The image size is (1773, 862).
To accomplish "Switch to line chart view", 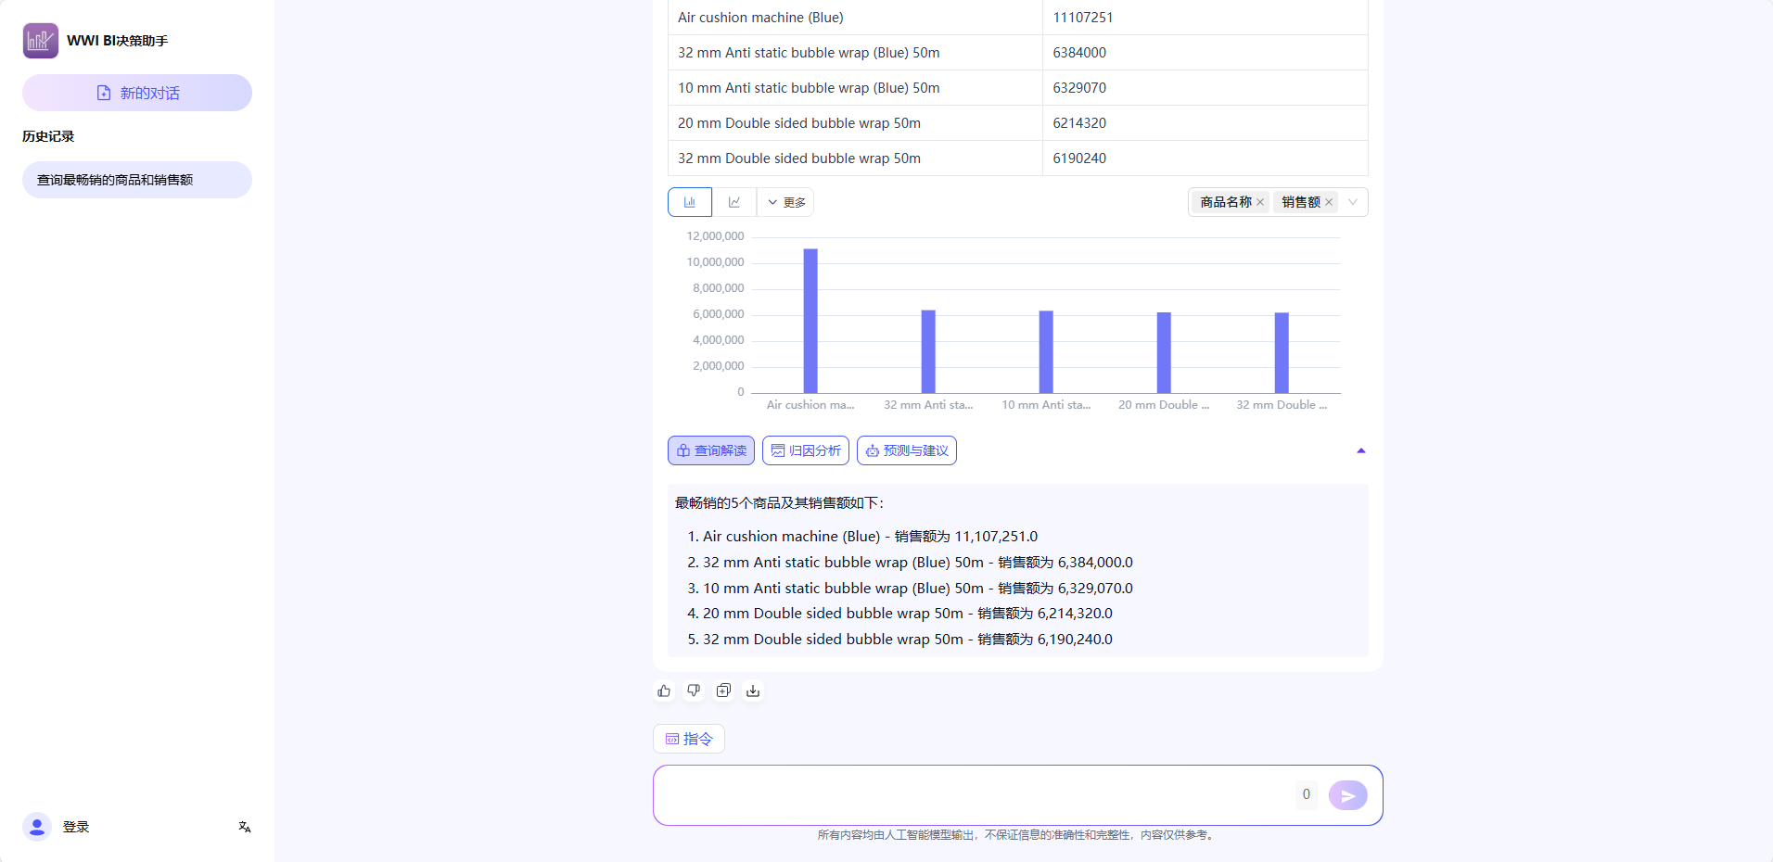I will [734, 202].
